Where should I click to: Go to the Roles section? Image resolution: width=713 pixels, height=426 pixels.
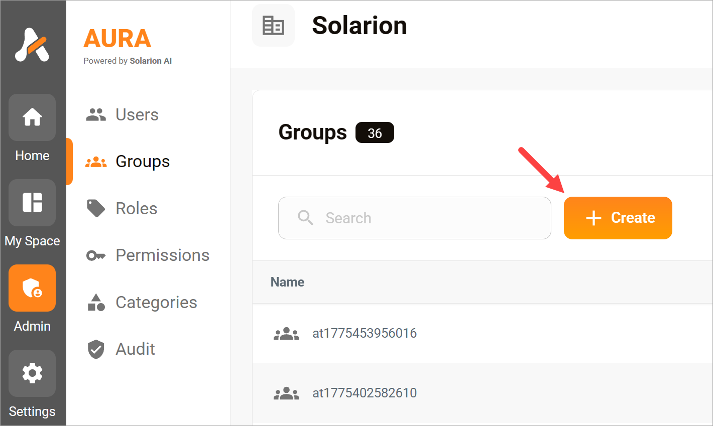137,208
